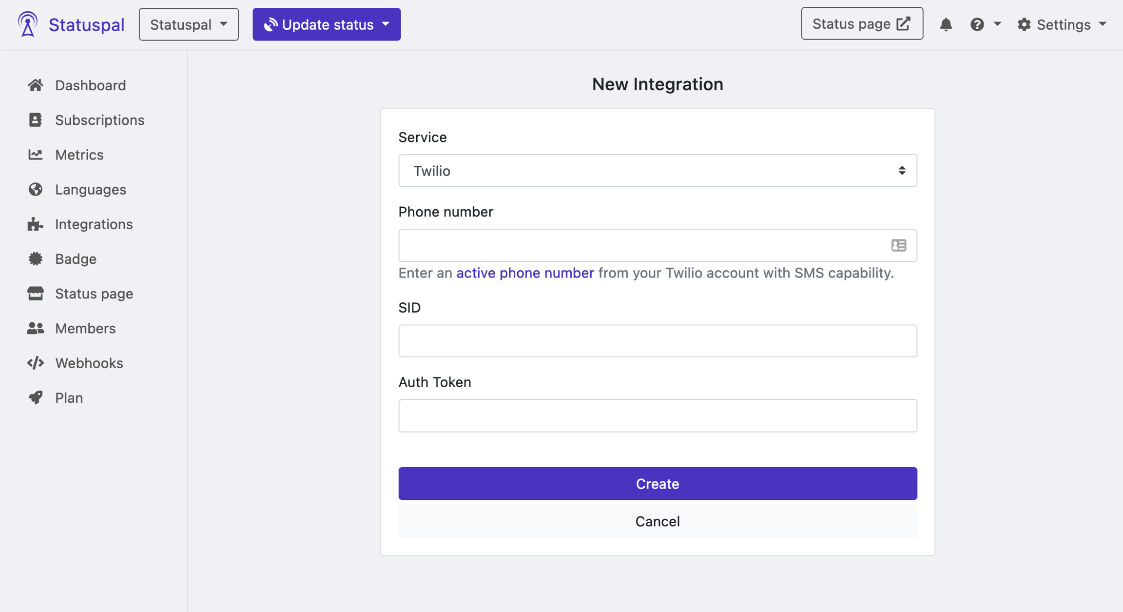Click the Dashboard home icon
1123x612 pixels.
coord(35,85)
